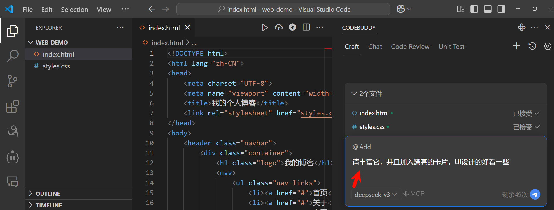This screenshot has width=554, height=210.
Task: Open the Source Control view
Action: (x=13, y=81)
